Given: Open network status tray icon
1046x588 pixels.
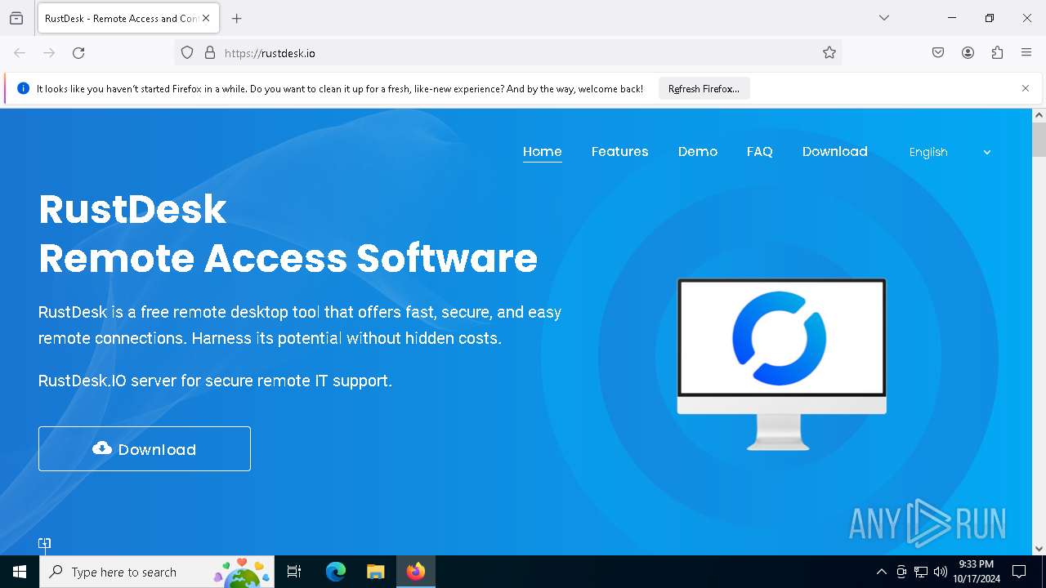Looking at the screenshot, I should [x=921, y=572].
